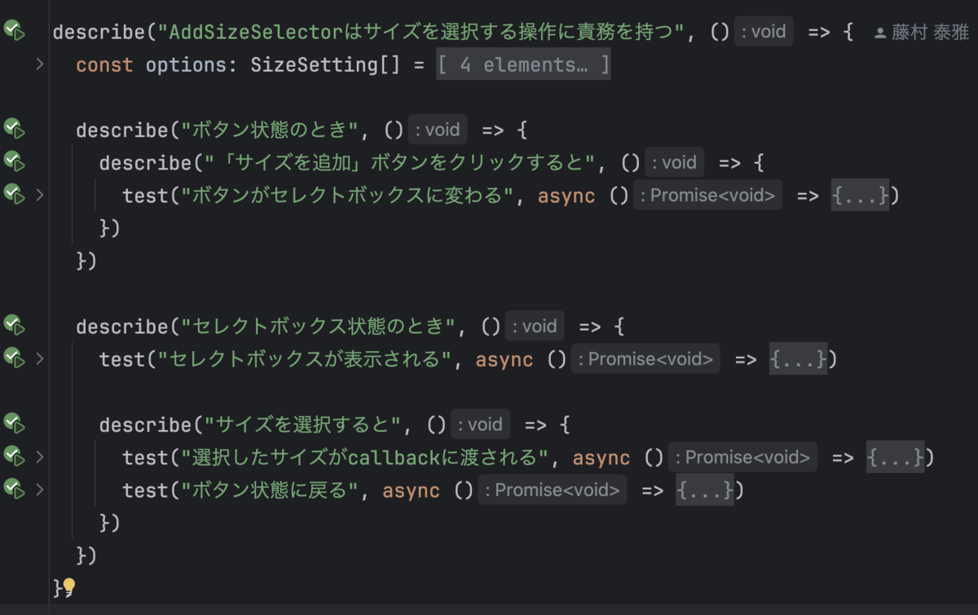Viewport: 978px width, 615px height.
Task: Run test "セレクトボックスが表示される"
Action: coord(14,358)
